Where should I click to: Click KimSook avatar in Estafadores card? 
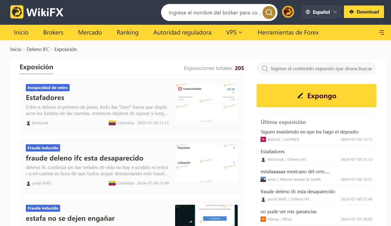pos(28,123)
